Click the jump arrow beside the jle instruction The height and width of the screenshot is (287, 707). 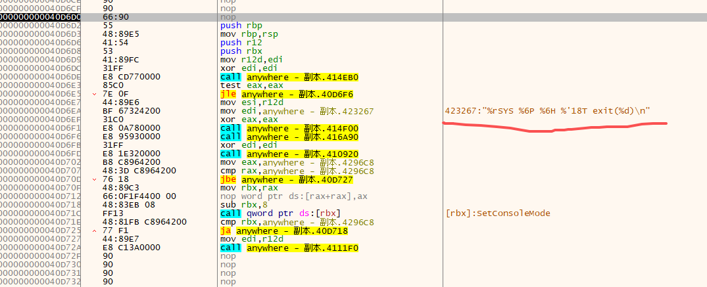(96, 94)
